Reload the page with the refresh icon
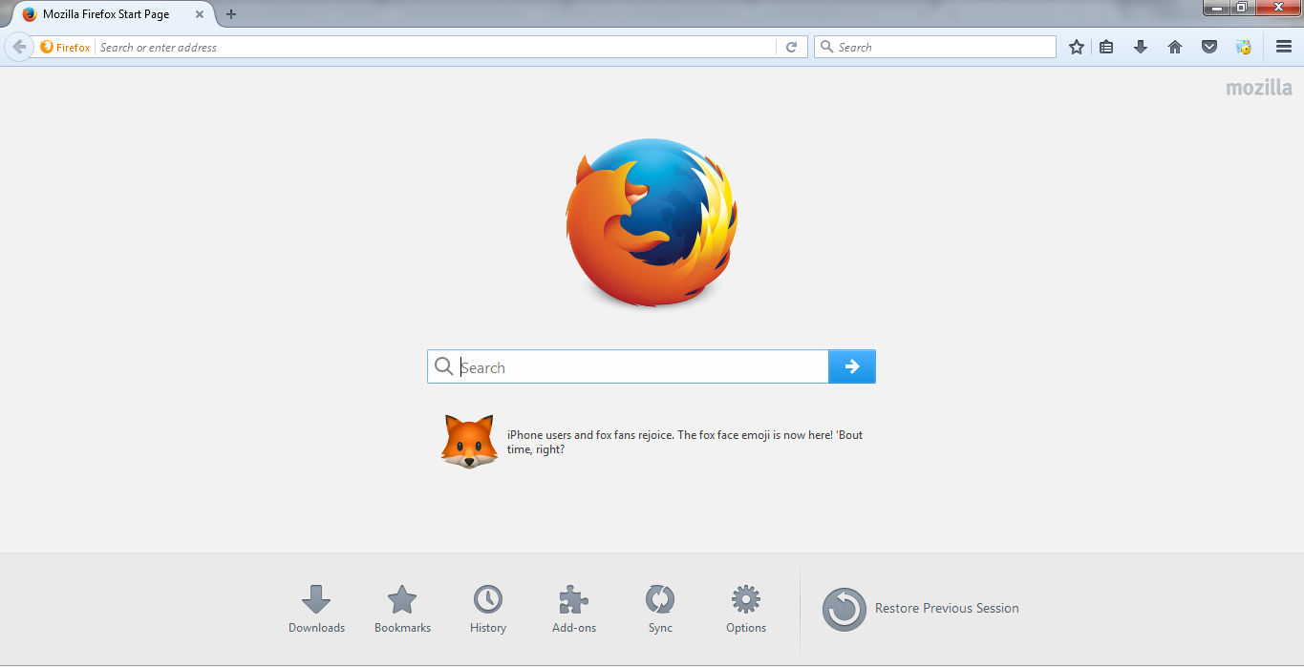Image resolution: width=1304 pixels, height=667 pixels. pyautogui.click(x=791, y=46)
